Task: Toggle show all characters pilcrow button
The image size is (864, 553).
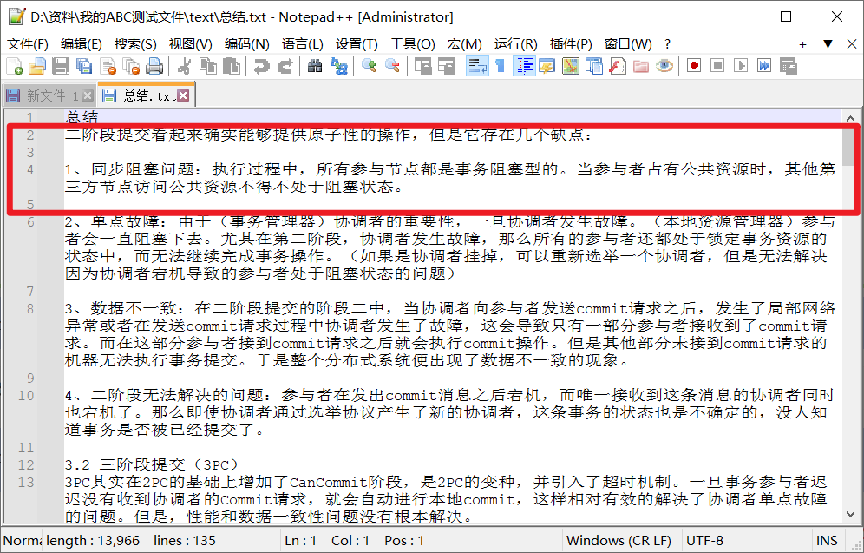Action: click(500, 66)
